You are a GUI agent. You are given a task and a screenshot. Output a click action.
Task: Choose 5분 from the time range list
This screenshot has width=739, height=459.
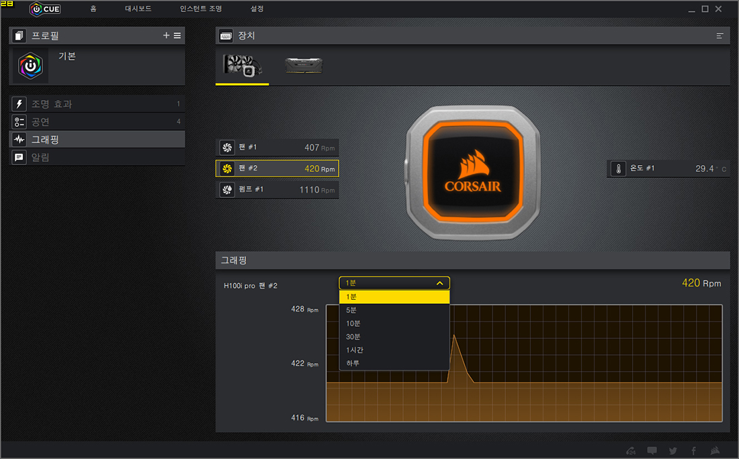coord(394,310)
